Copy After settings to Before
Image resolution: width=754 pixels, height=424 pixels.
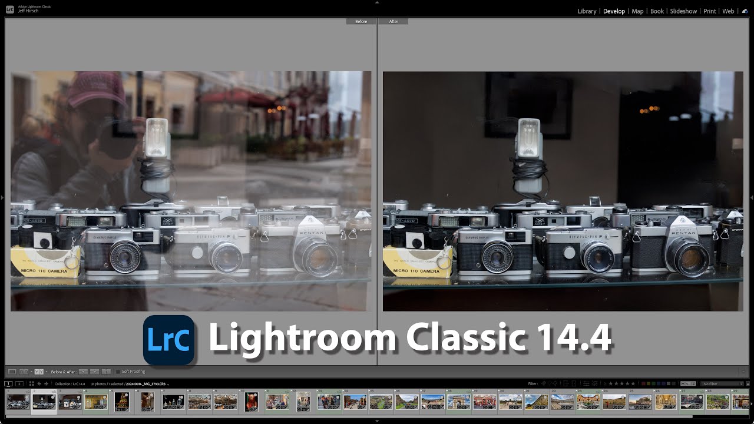[x=94, y=372]
